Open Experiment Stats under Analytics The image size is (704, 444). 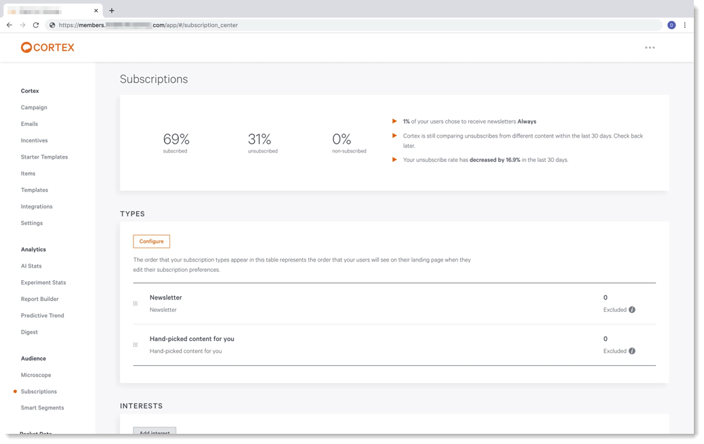(43, 283)
